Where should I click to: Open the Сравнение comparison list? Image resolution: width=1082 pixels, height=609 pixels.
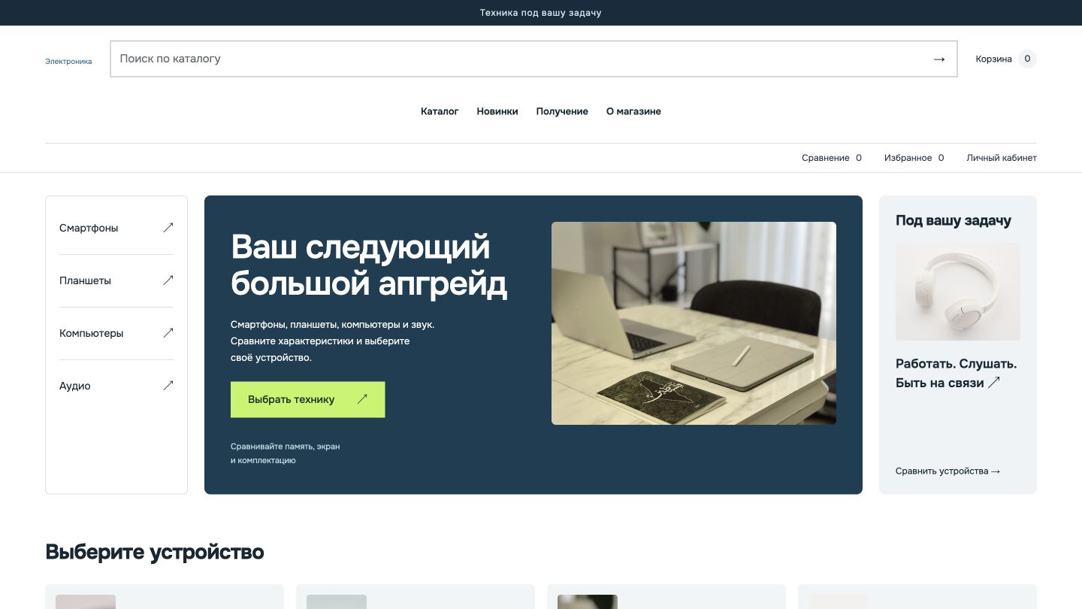click(x=832, y=158)
